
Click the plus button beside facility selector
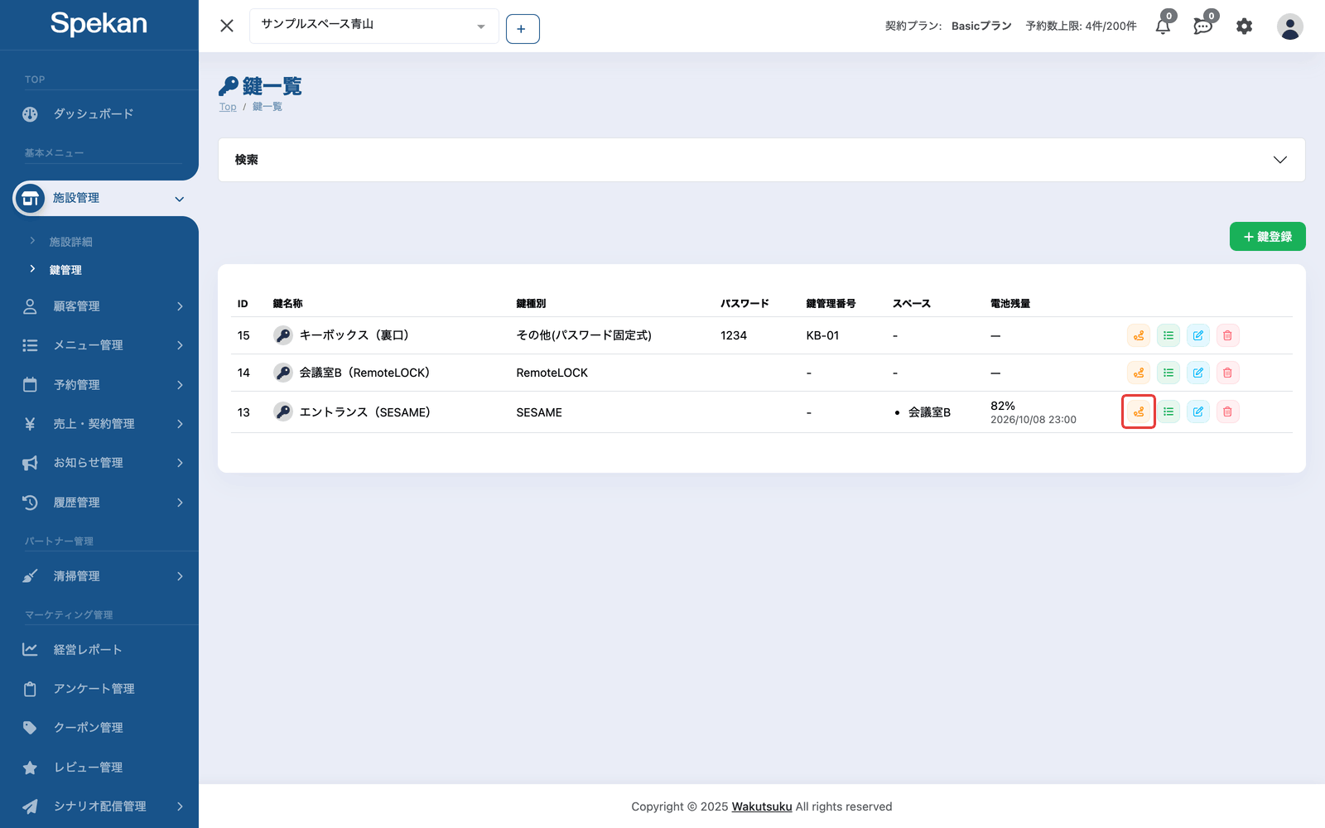(x=523, y=29)
